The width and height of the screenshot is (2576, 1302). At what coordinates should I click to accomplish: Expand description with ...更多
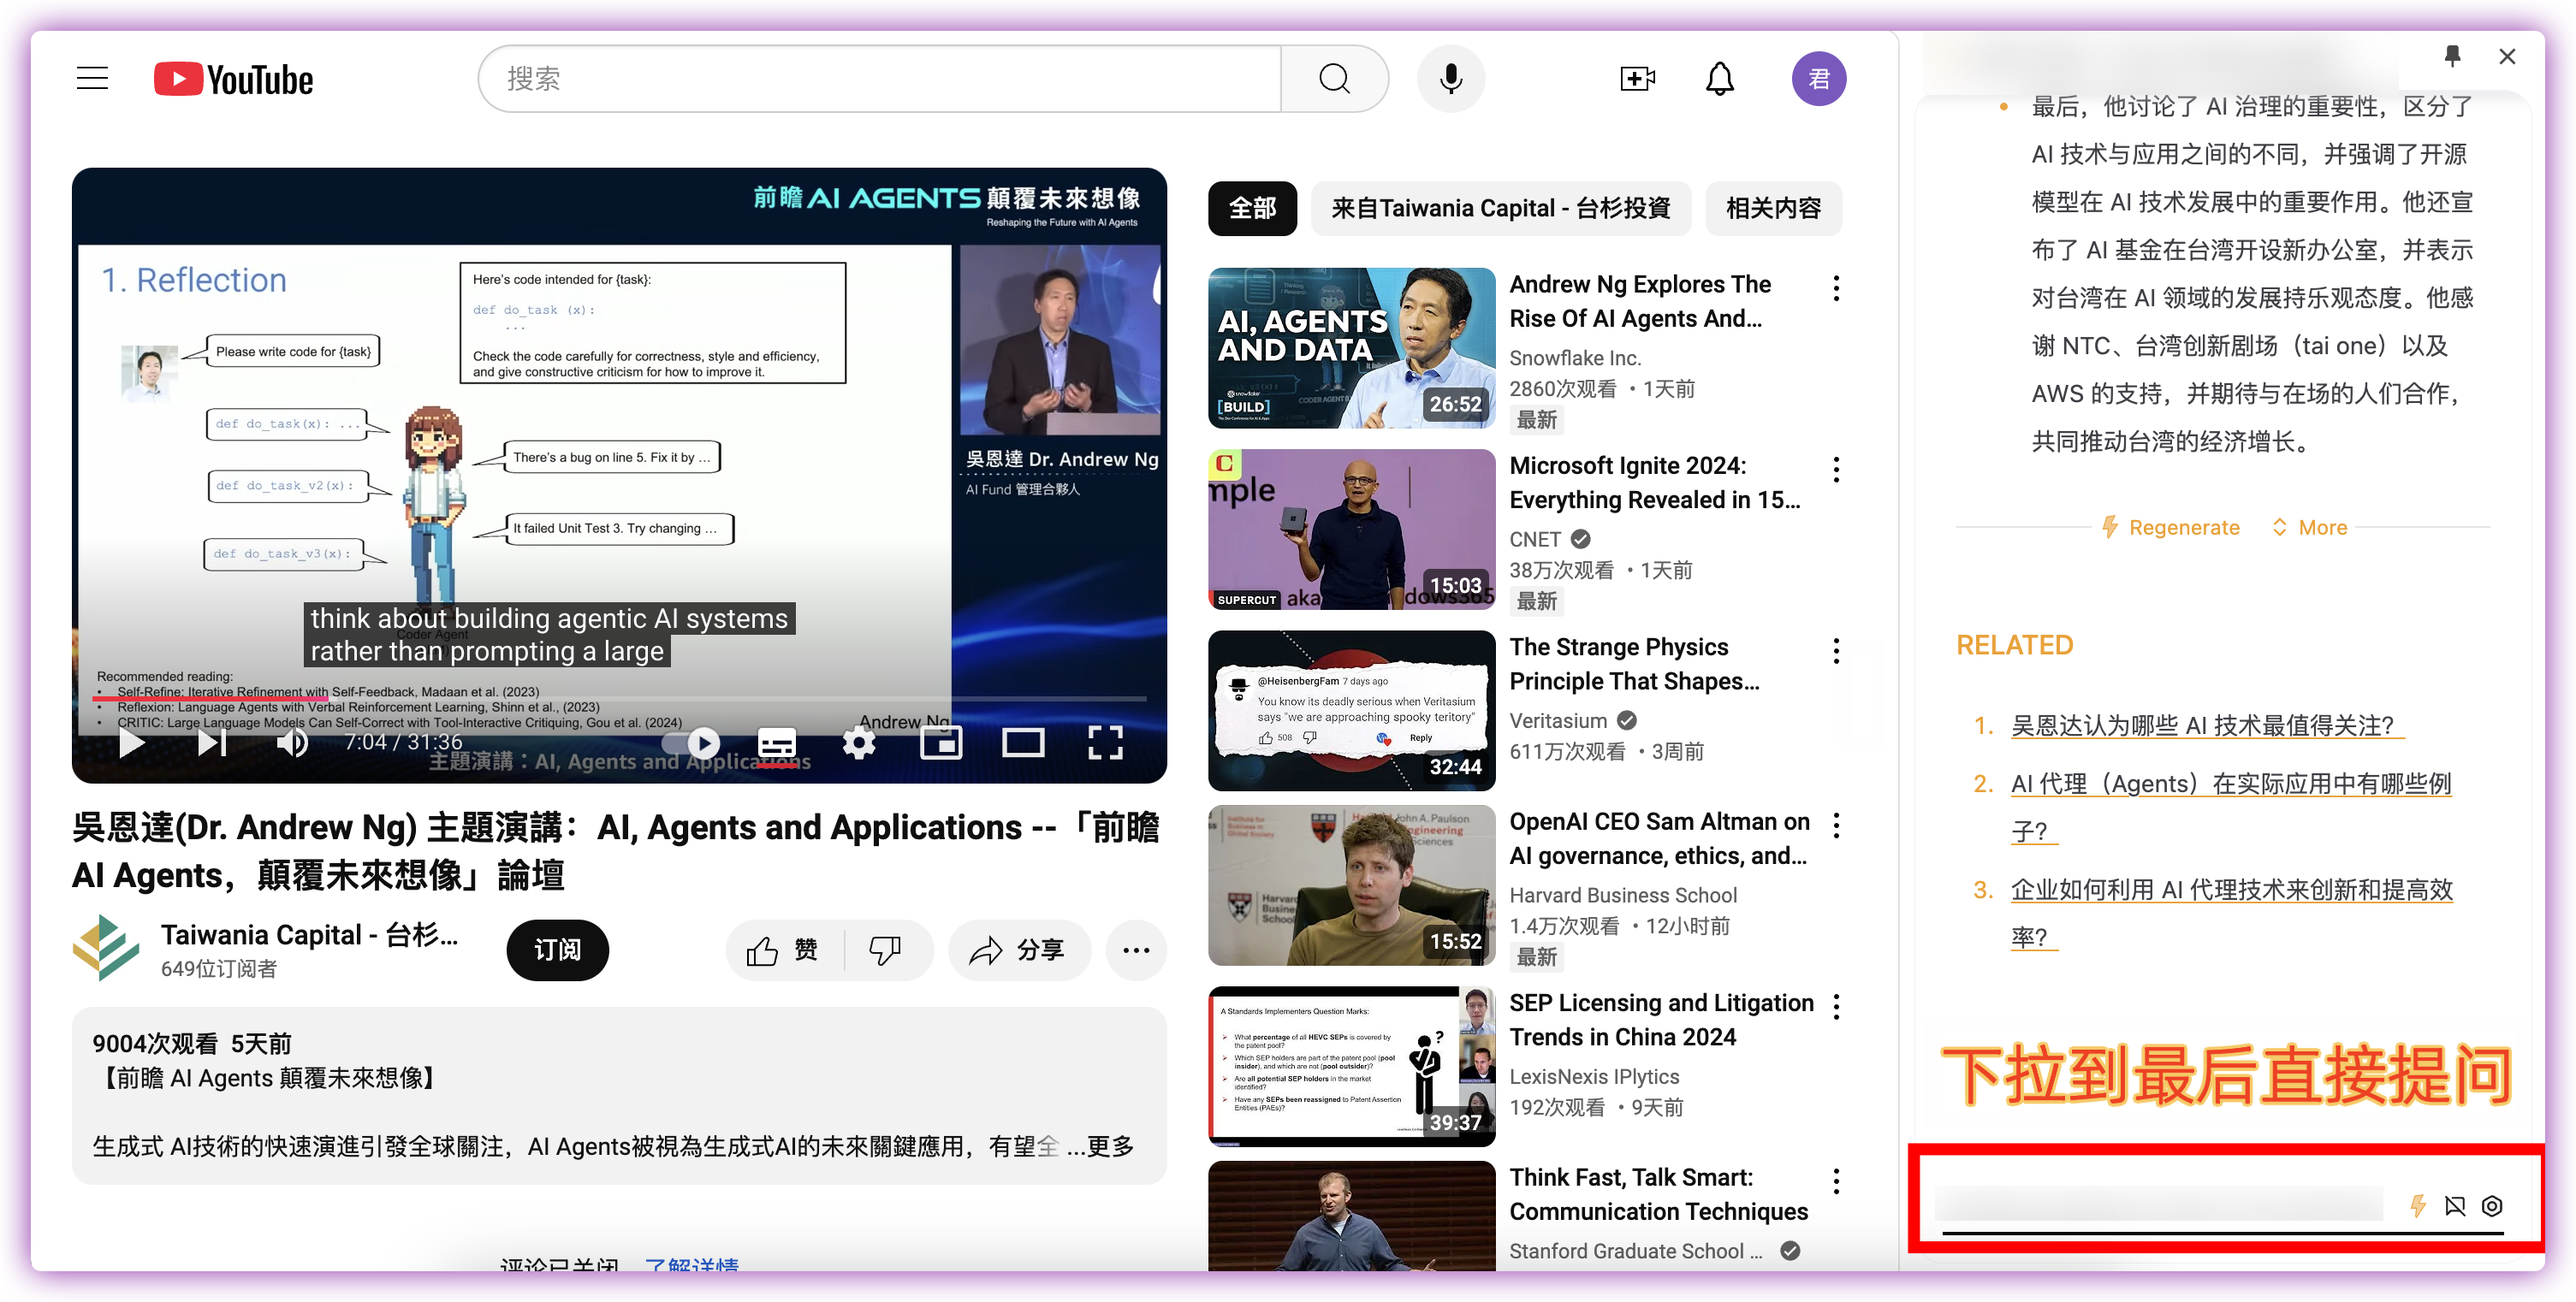click(1100, 1145)
